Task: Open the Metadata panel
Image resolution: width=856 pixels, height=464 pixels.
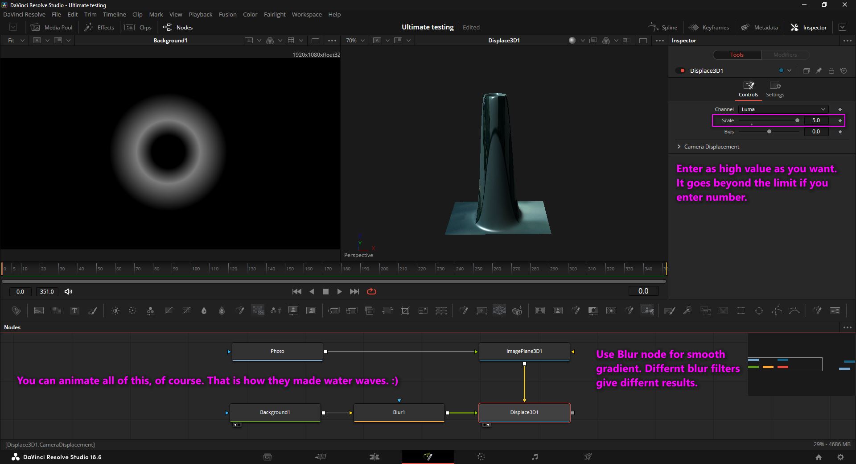Action: (759, 27)
